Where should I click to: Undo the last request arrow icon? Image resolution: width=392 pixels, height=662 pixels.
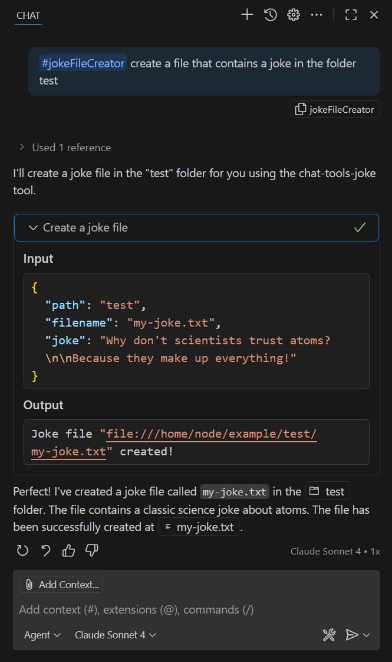pyautogui.click(x=45, y=551)
